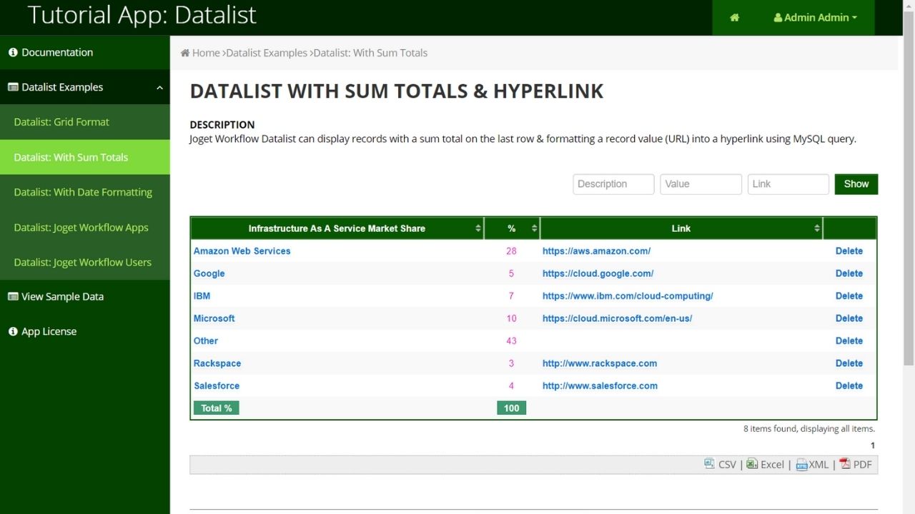Image resolution: width=915 pixels, height=514 pixels.
Task: Focus the Description filter field
Action: tap(613, 184)
